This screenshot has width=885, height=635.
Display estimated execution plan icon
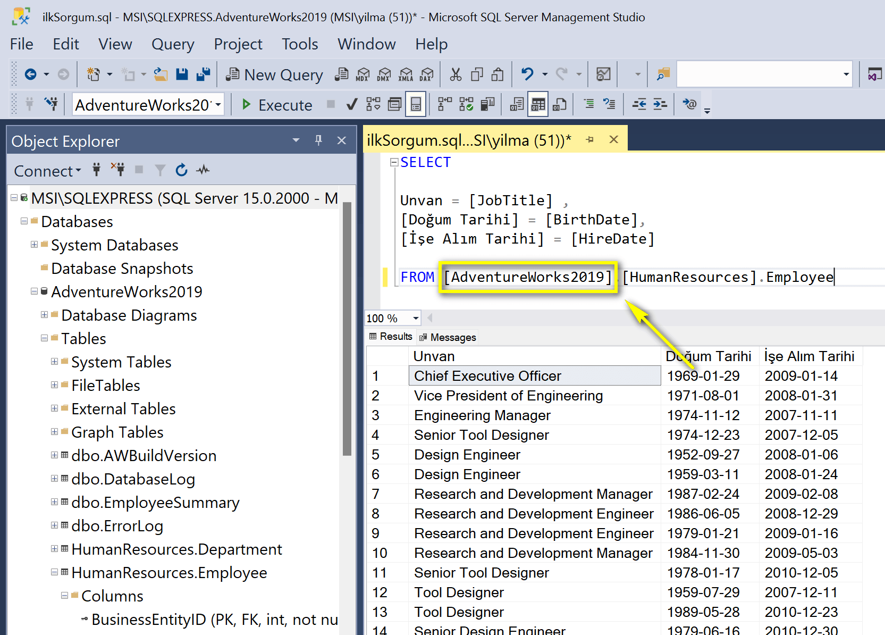click(373, 104)
